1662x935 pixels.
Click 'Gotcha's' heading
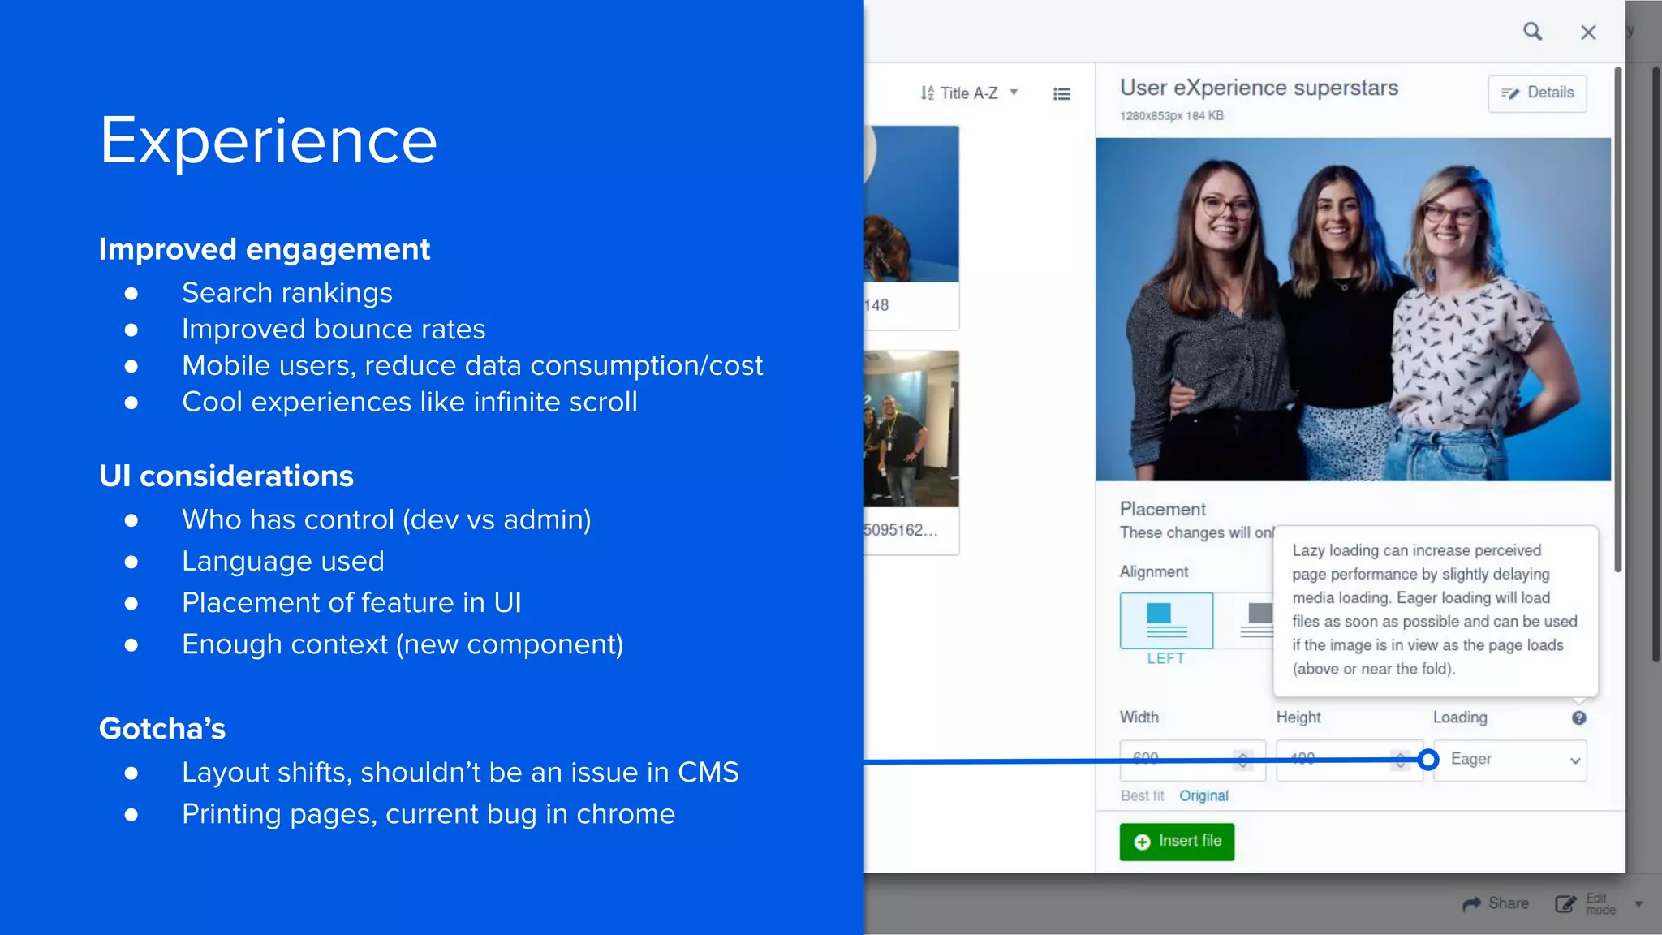pyautogui.click(x=161, y=729)
